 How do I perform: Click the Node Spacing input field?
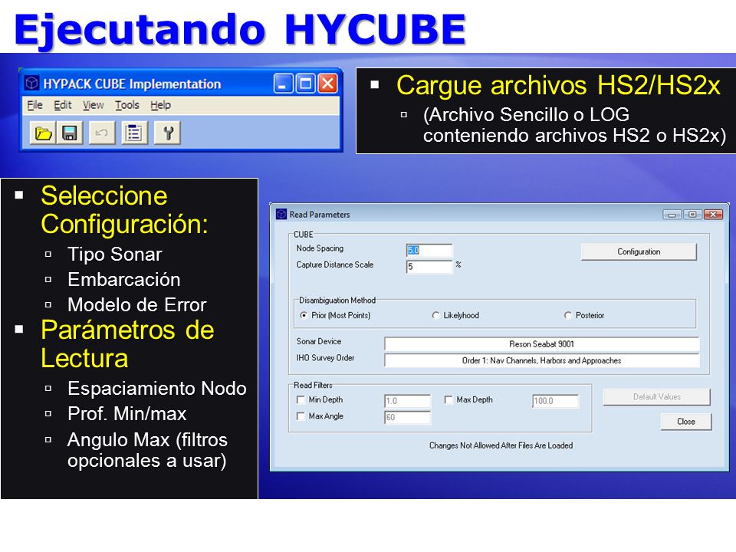(x=429, y=250)
